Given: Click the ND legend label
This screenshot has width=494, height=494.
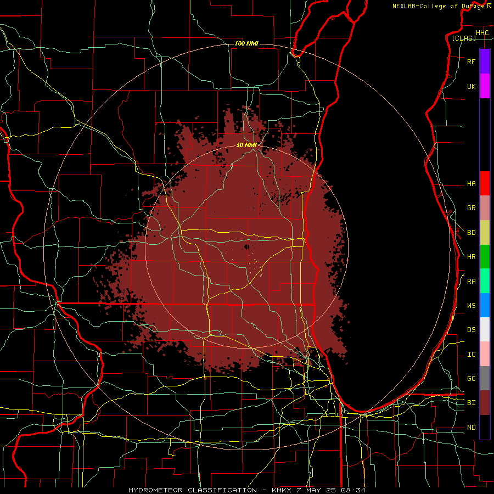Looking at the screenshot, I should (x=471, y=428).
